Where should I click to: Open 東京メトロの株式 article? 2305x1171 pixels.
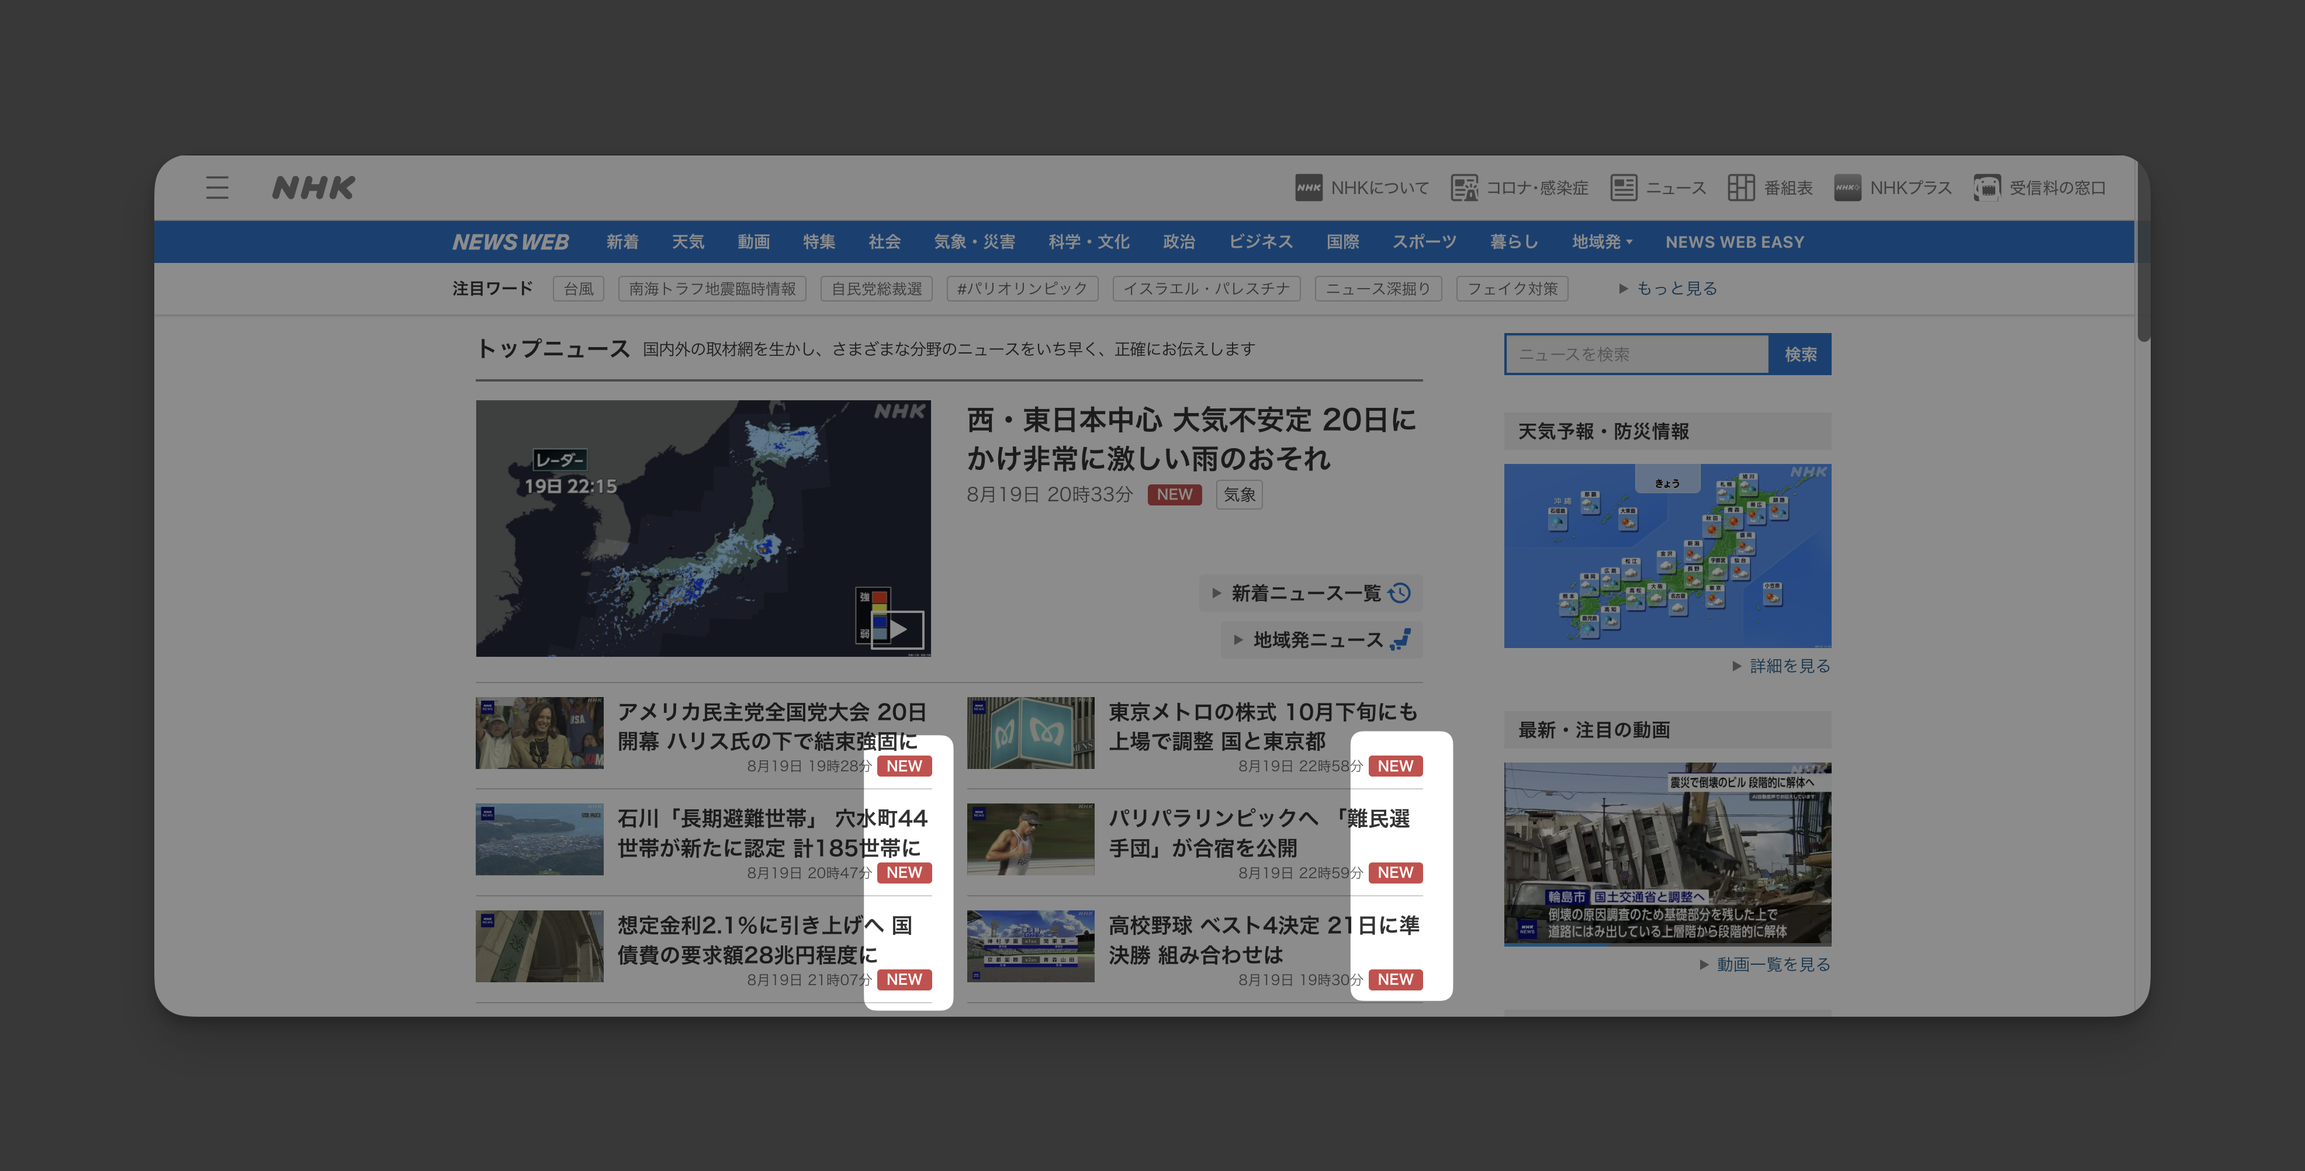click(x=1262, y=726)
